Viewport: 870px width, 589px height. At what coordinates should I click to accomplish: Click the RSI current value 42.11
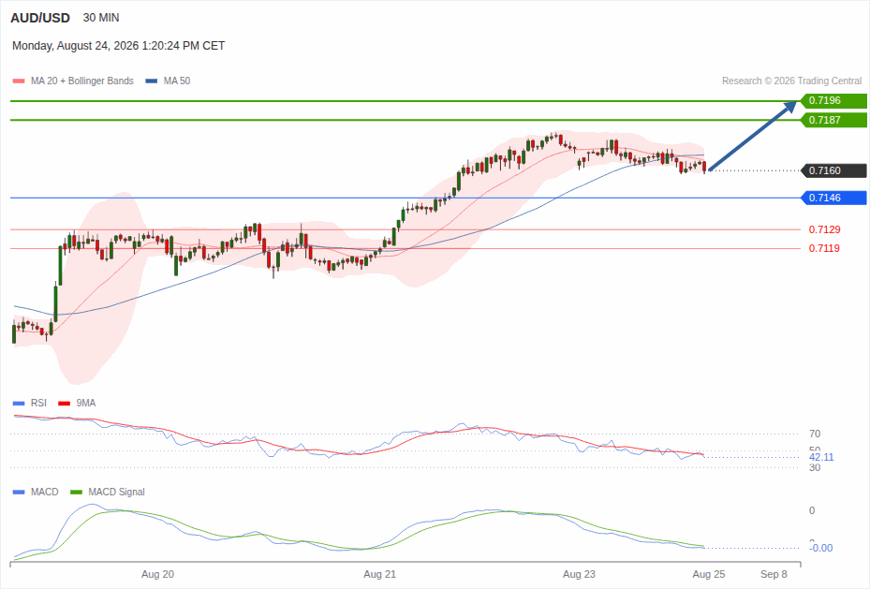[821, 457]
